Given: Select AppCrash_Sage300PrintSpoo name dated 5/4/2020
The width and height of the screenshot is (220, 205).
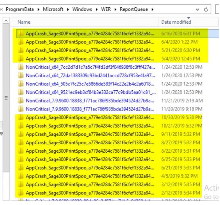Looking at the screenshot, I should click(x=90, y=59).
